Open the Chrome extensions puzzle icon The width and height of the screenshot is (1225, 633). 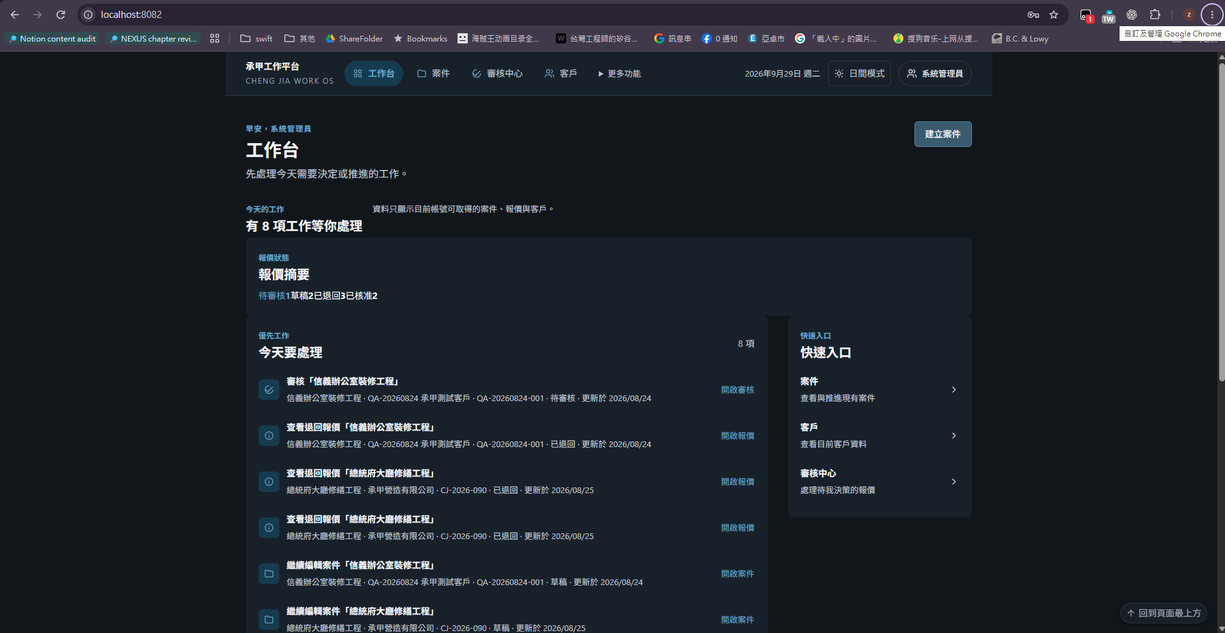tap(1155, 15)
